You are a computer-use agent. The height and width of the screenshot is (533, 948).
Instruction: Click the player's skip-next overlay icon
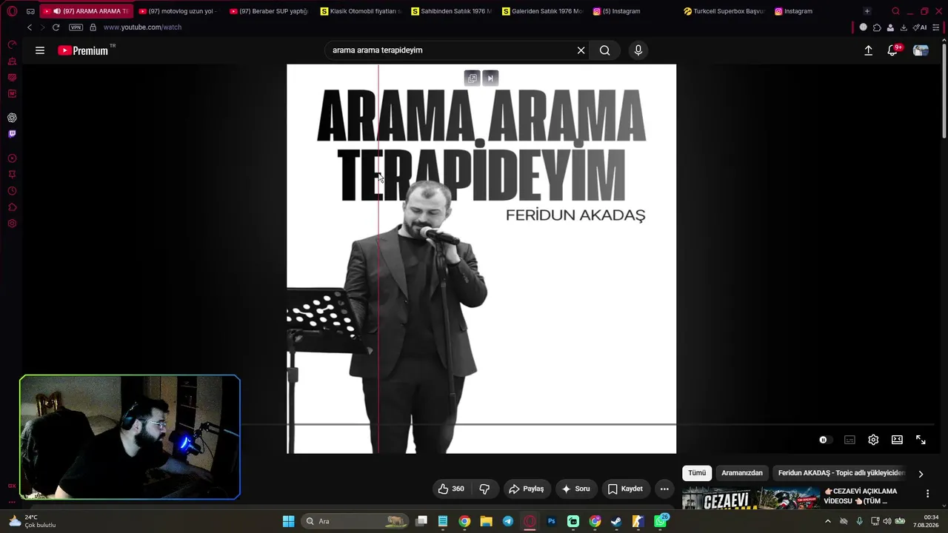tap(490, 78)
